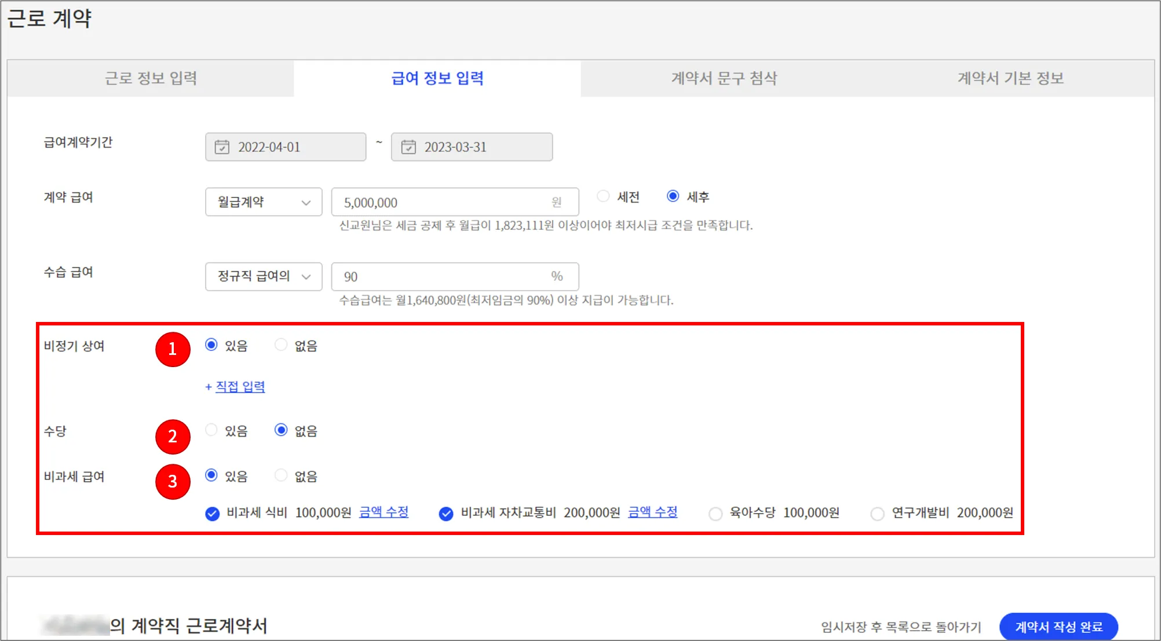Screen dimensions: 1161x641
Task: Expand 정규직 급여의 probation dropdown
Action: (x=264, y=276)
